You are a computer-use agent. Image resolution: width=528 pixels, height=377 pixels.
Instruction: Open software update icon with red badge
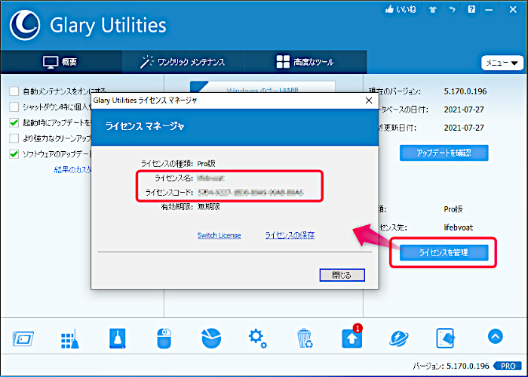point(352,337)
